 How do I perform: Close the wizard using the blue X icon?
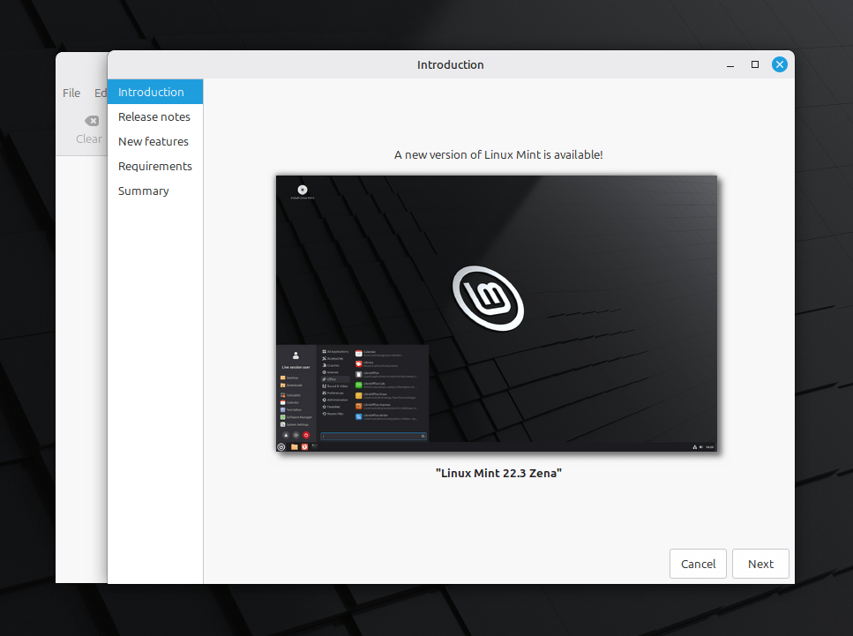779,64
